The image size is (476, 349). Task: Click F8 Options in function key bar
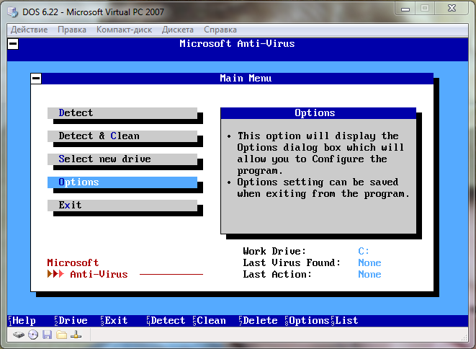point(307,321)
